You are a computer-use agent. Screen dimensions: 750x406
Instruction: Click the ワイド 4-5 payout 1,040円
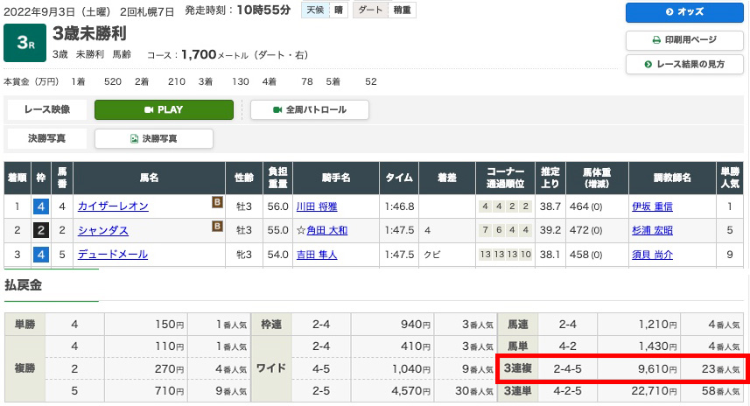tap(412, 368)
